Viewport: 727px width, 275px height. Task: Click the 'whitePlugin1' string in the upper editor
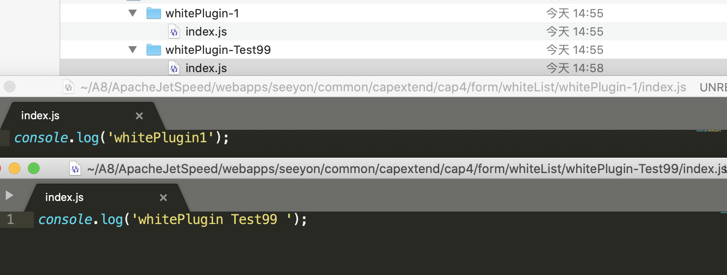161,138
